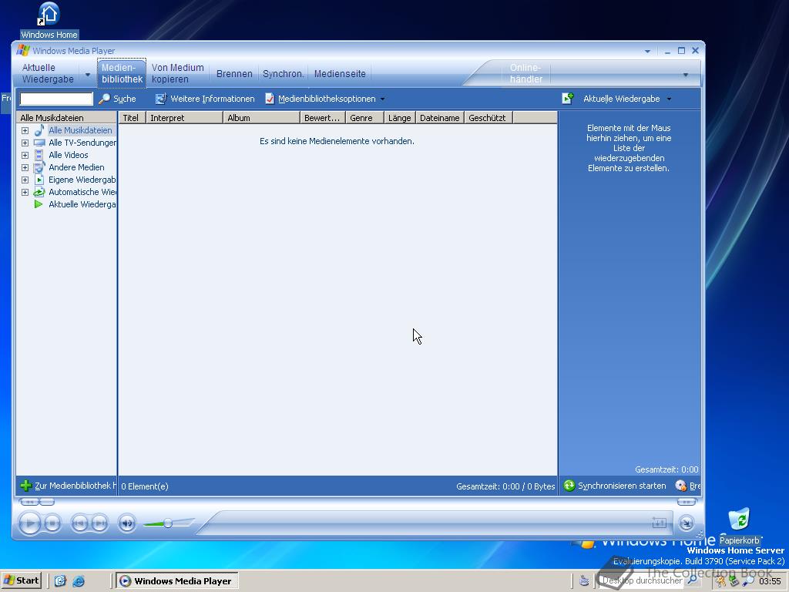Viewport: 789px width, 592px height.
Task: Sort by Länge column header
Action: coord(400,118)
